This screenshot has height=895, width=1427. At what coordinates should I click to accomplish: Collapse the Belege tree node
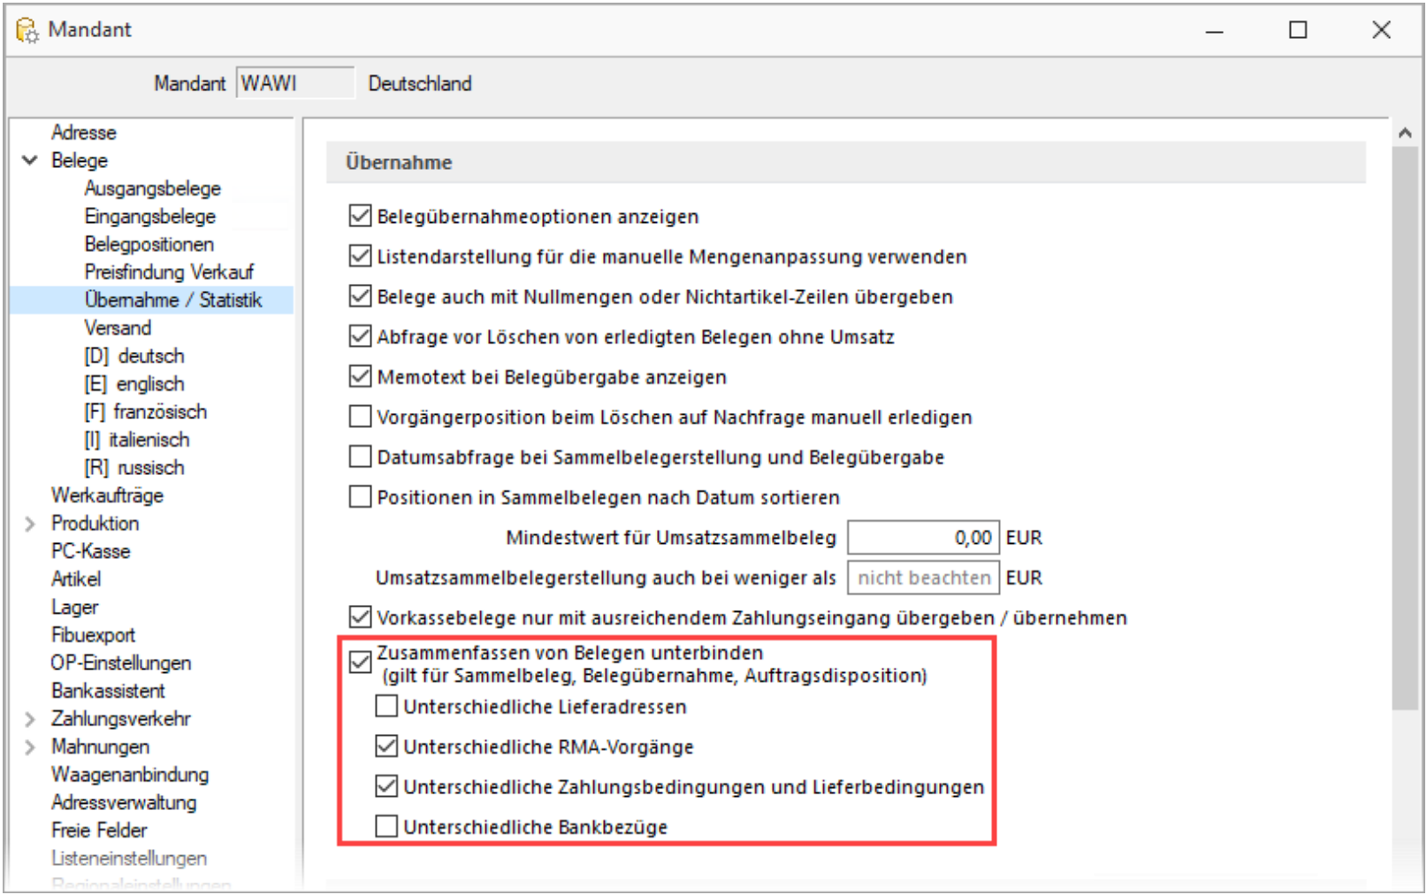pos(30,160)
